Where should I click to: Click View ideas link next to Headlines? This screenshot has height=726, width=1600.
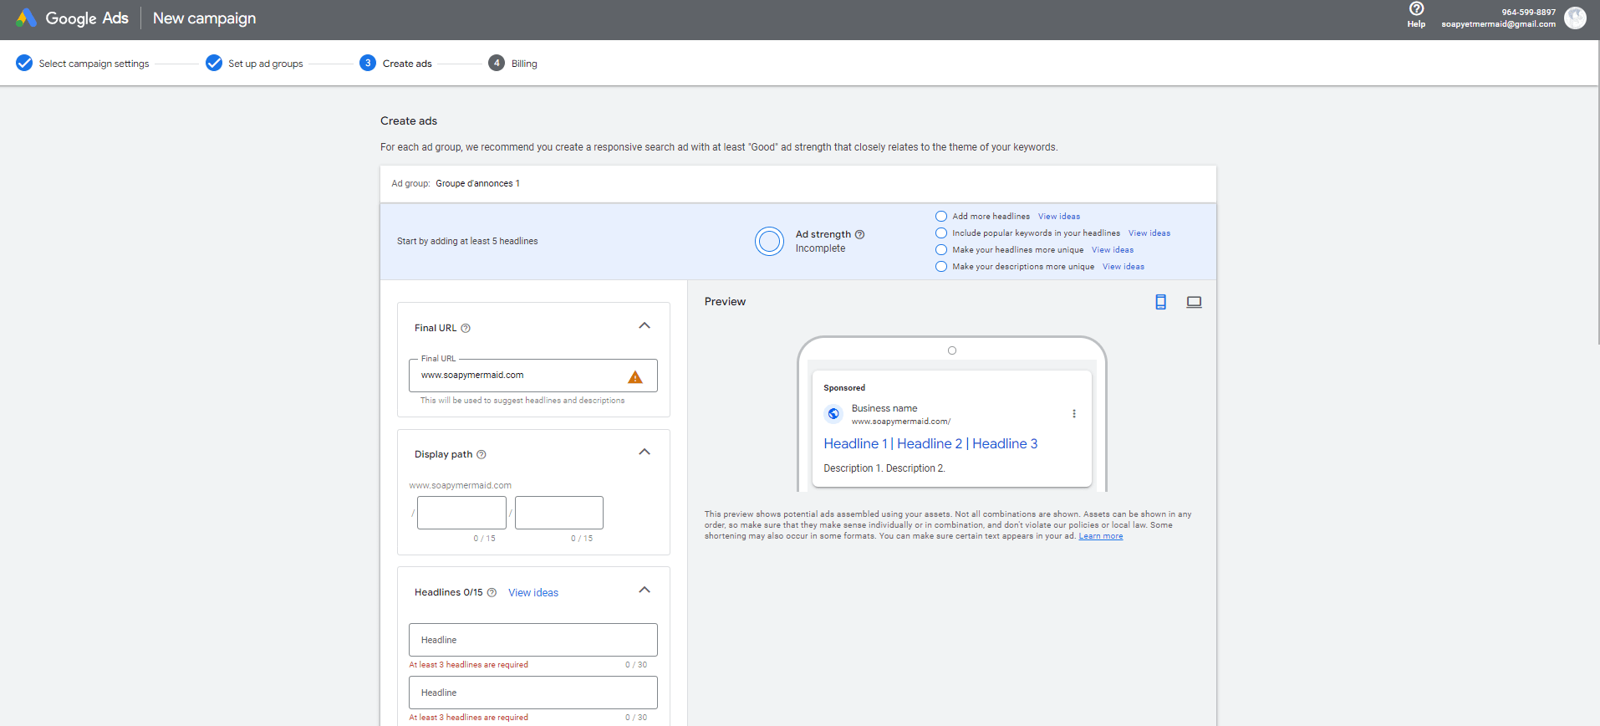tap(533, 592)
